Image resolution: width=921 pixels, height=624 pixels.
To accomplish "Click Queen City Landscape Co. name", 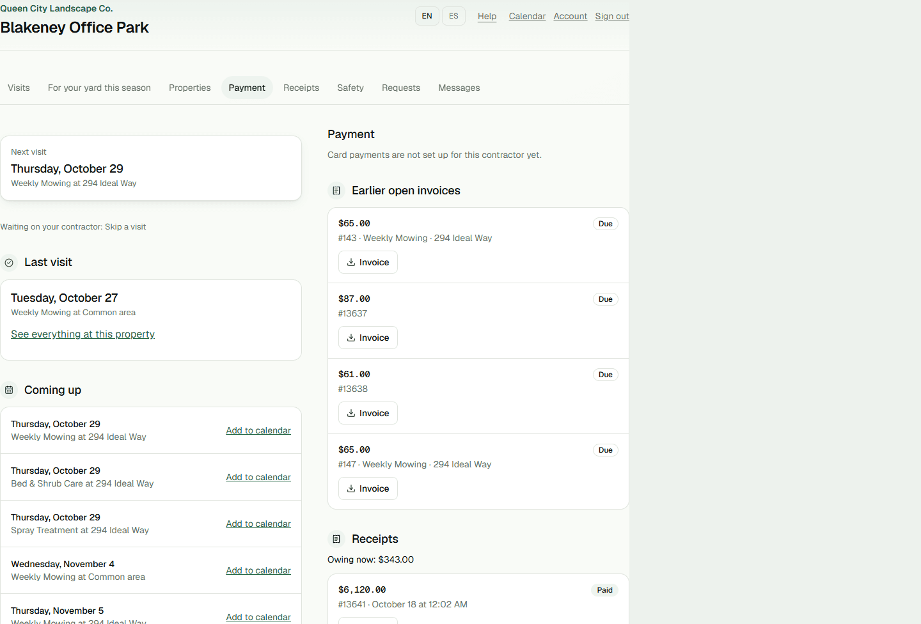I will [x=56, y=8].
